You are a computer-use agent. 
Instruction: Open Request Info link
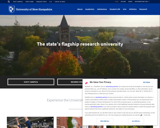pyautogui.click(x=41, y=2)
